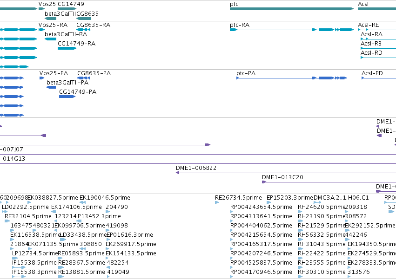
Task: Click the ptc-PA coding sequence label
Action: (x=246, y=73)
